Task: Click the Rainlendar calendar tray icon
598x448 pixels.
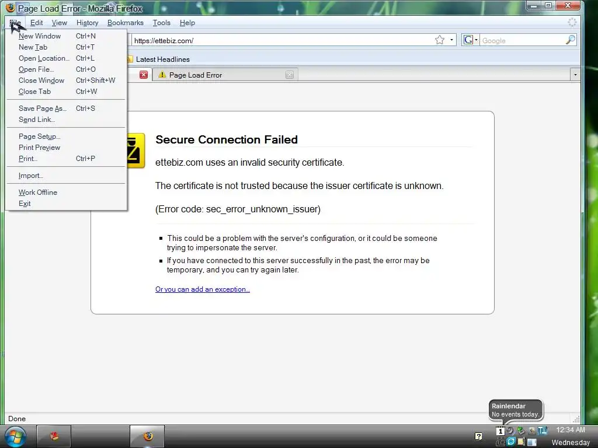Action: pyautogui.click(x=500, y=431)
